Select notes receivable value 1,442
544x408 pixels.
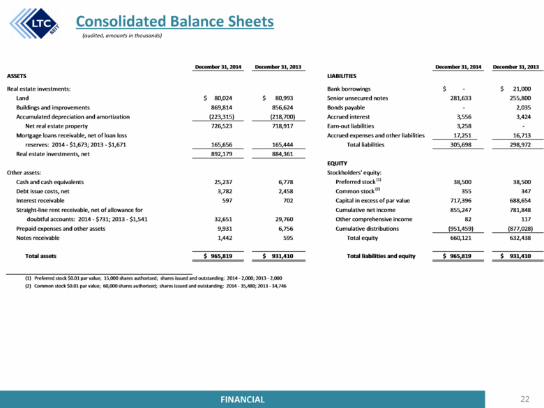click(225, 238)
